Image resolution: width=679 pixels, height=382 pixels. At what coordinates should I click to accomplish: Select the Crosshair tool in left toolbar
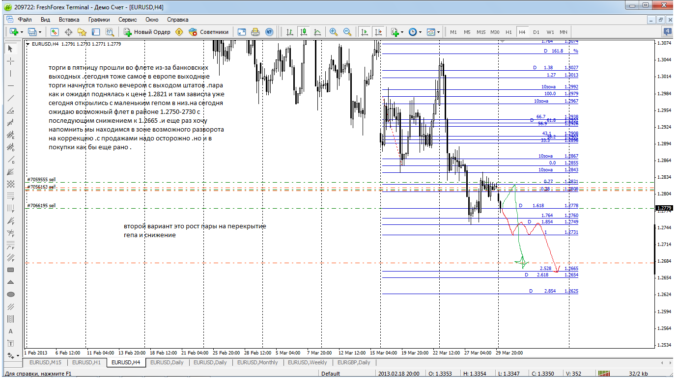tap(11, 61)
